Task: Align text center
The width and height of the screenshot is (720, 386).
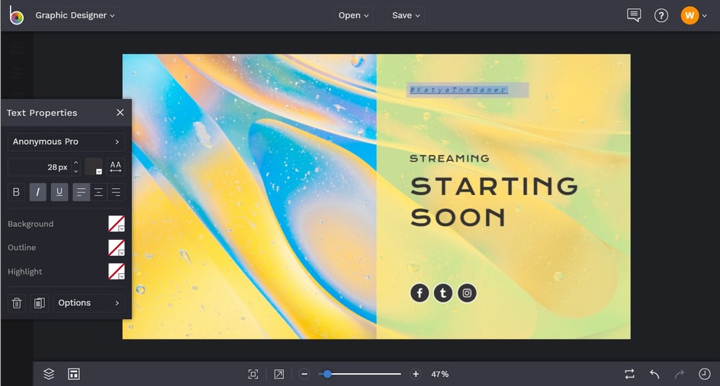Action: (98, 192)
